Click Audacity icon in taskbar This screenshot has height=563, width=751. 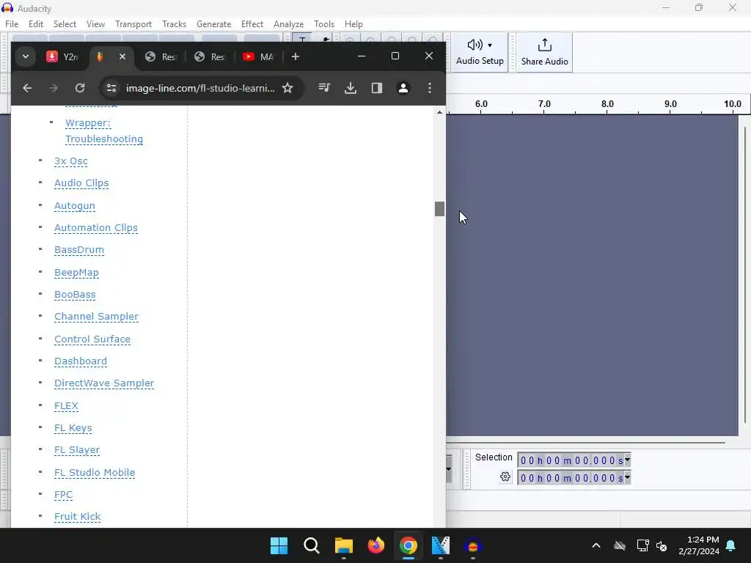click(473, 545)
